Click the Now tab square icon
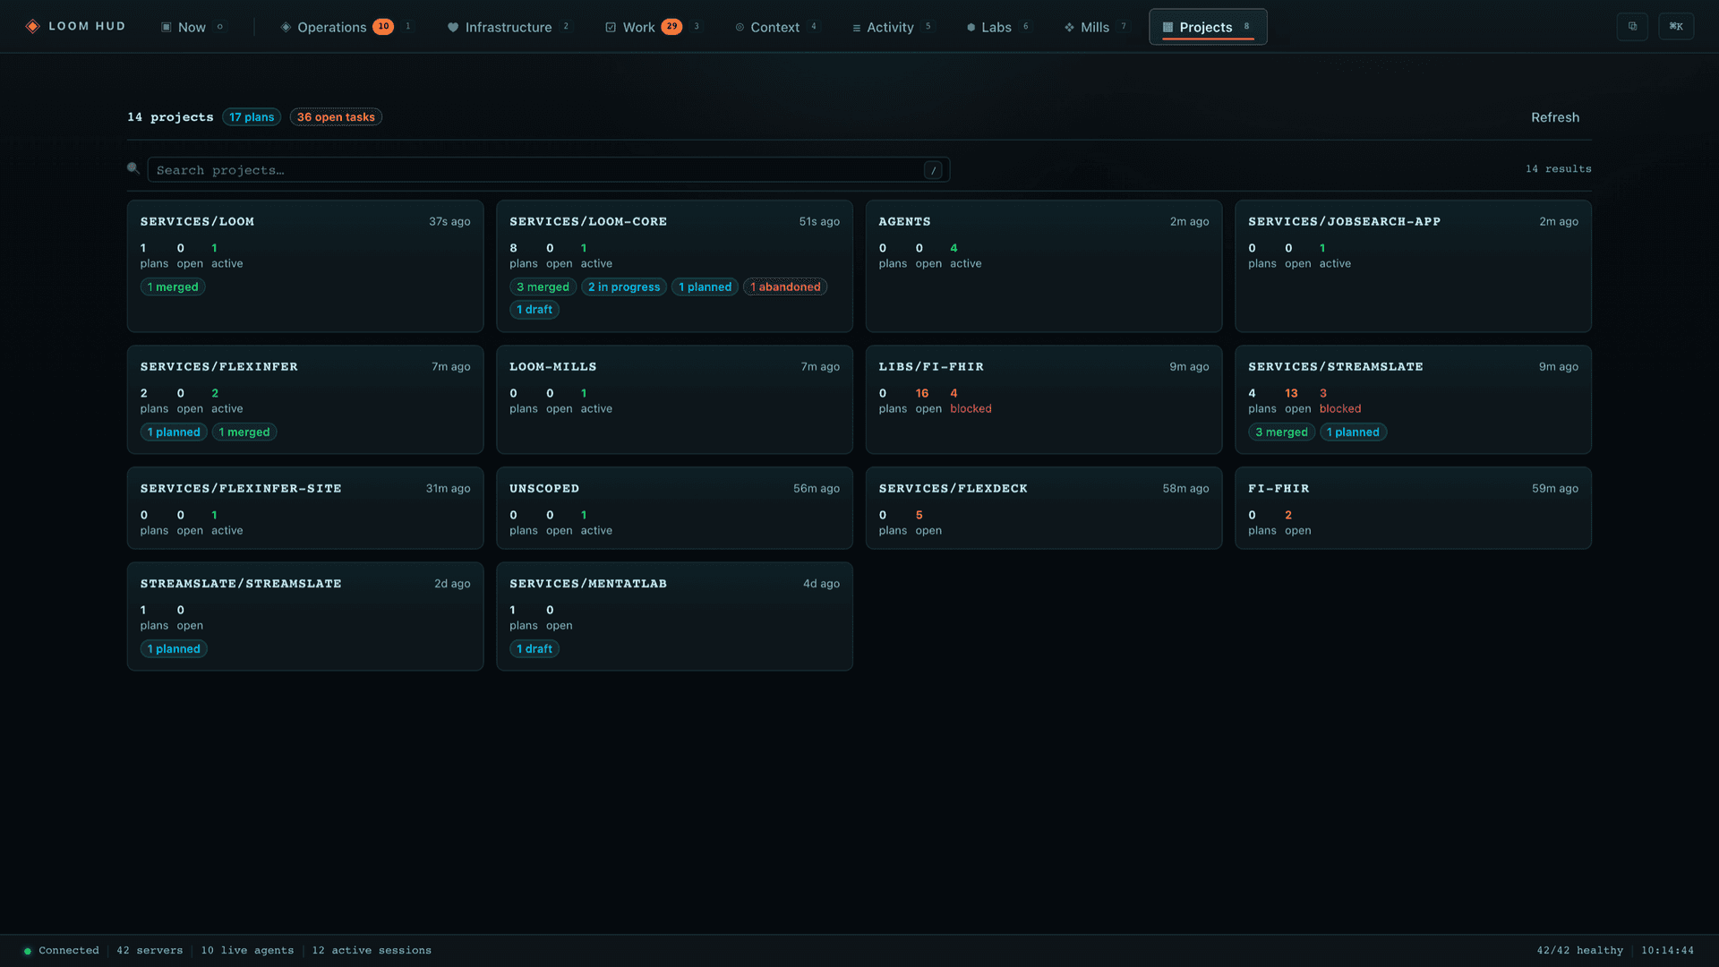 point(166,27)
